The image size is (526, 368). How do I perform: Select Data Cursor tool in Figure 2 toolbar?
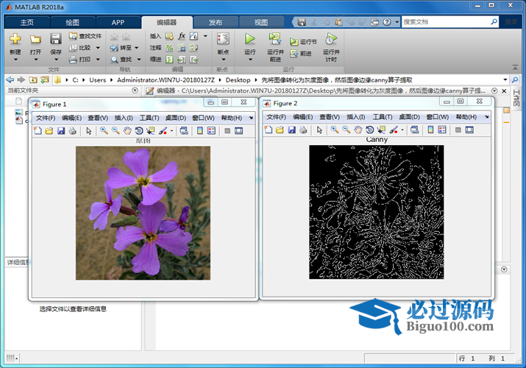380,130
